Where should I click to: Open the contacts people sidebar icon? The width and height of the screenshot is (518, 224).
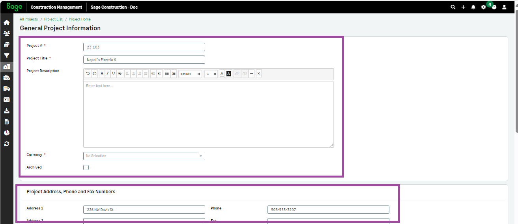[6, 34]
